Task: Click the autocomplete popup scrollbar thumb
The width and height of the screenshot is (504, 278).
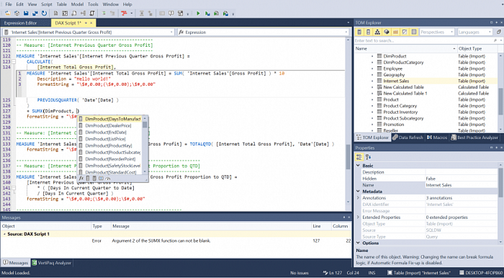Action: point(145,125)
